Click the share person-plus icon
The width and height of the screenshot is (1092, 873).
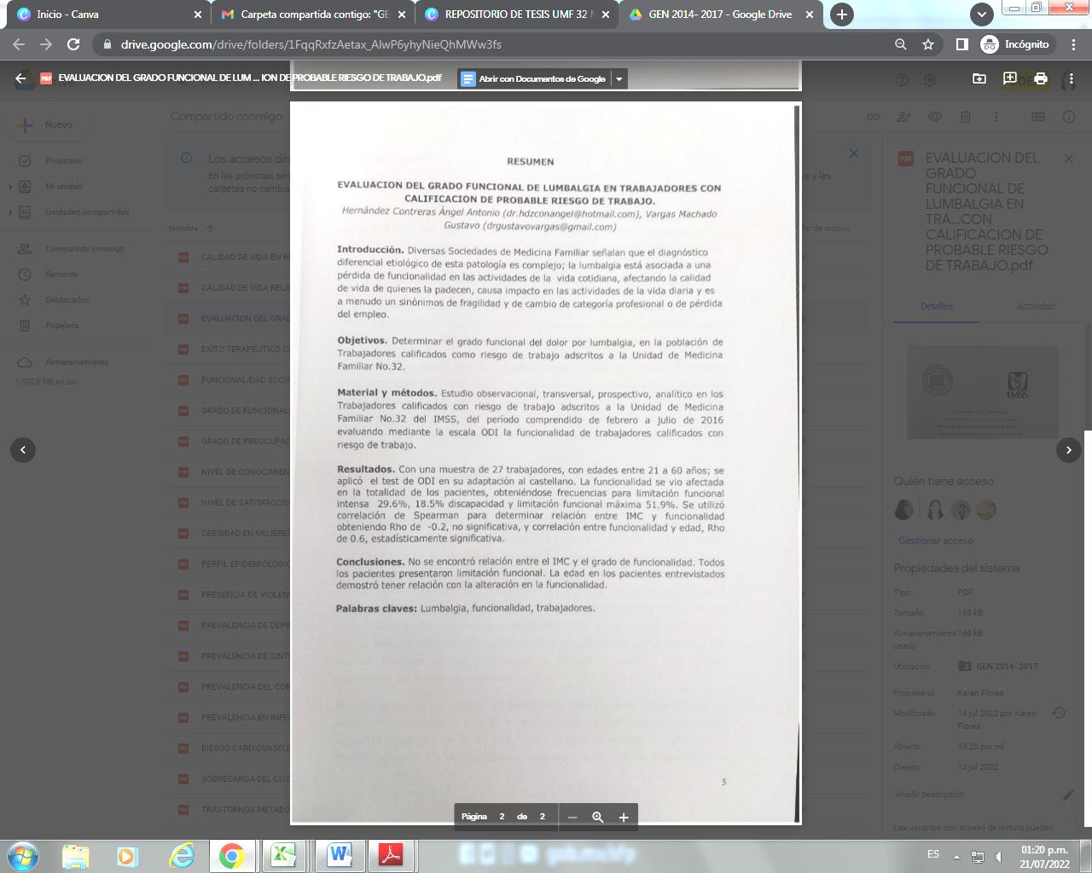(904, 117)
